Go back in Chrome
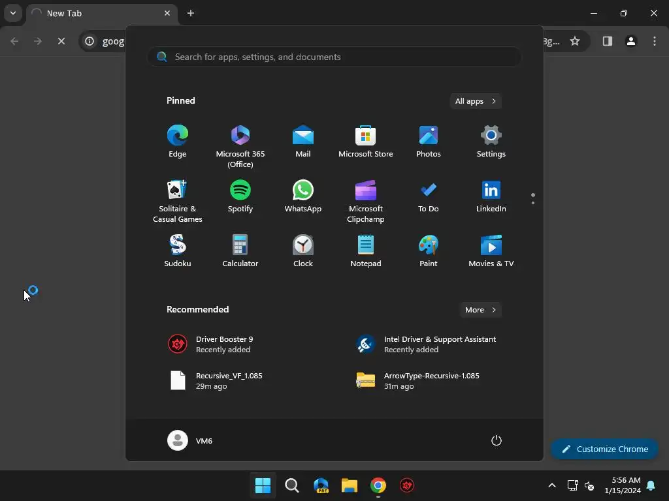The width and height of the screenshot is (669, 501). point(14,41)
